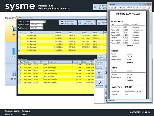
Task: Click the Preview vertical scrollbar thumb
Action: tap(150, 28)
